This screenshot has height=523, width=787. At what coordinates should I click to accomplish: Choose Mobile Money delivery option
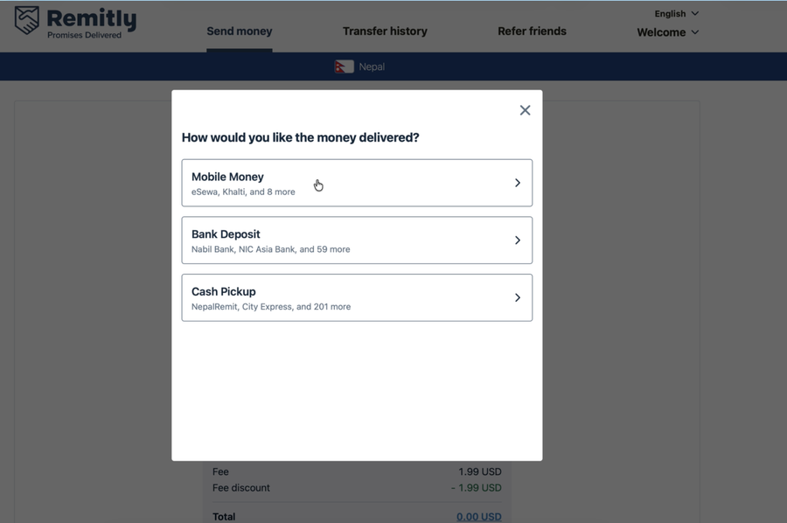[x=357, y=183]
